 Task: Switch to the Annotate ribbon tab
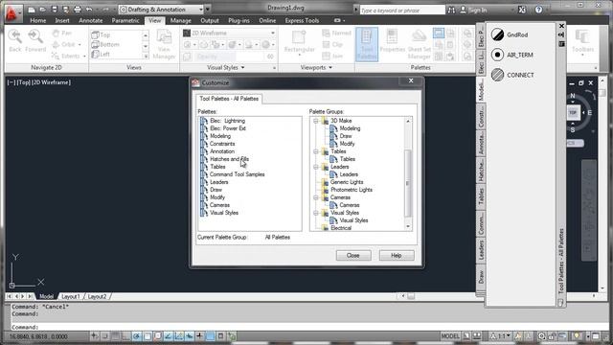tap(91, 20)
